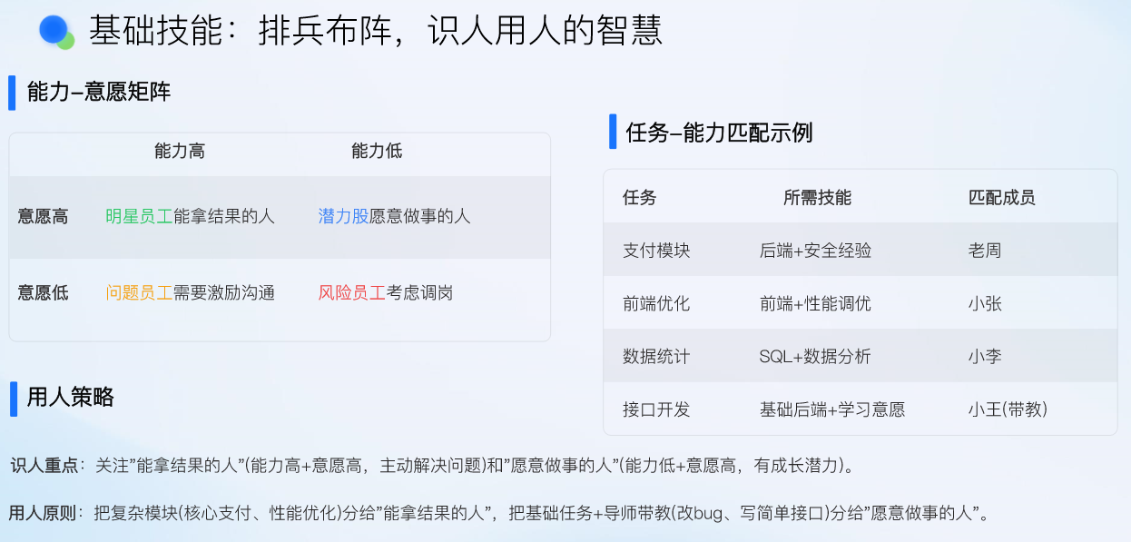Click the 所需技能 column header

point(817,197)
